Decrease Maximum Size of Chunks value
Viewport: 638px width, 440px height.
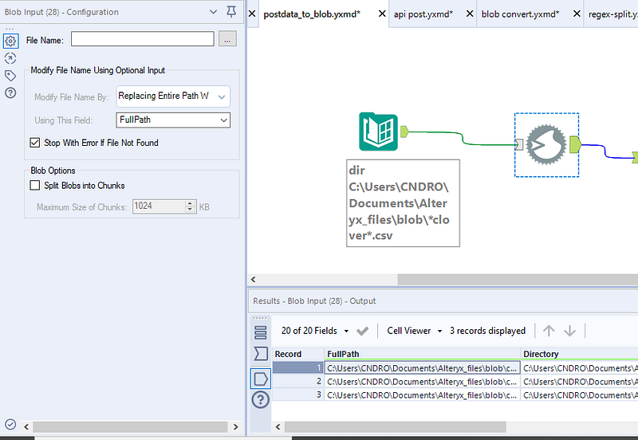click(x=190, y=210)
